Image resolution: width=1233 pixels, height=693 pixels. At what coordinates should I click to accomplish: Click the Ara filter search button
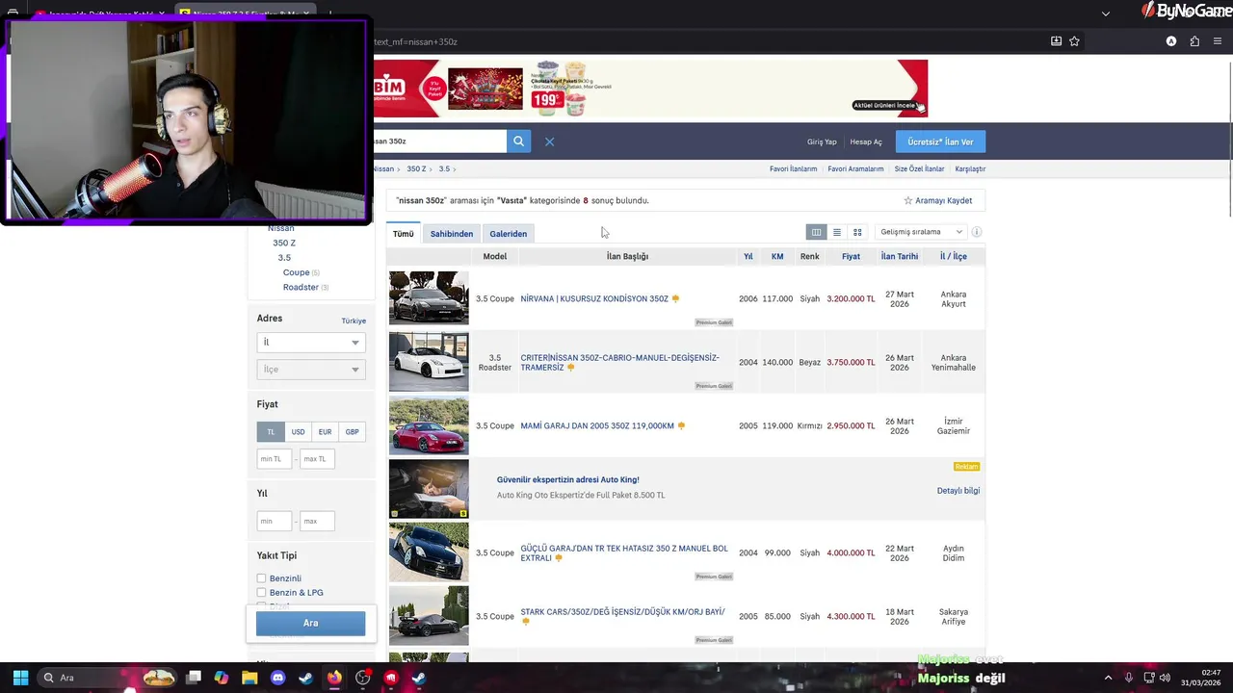[311, 623]
